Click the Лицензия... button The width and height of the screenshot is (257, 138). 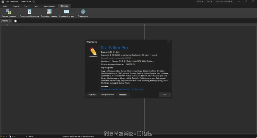click(x=93, y=95)
